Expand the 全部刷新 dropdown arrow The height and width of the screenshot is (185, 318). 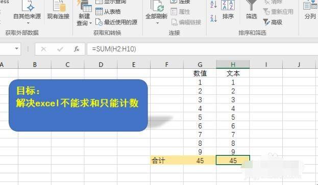[x=157, y=23]
